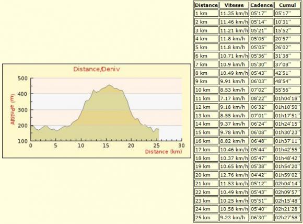Select the 1 km distance cell
Viewport: 303px width, 224px height.
point(206,14)
